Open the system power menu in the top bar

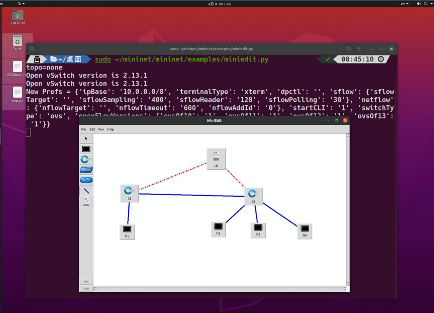tap(428, 4)
